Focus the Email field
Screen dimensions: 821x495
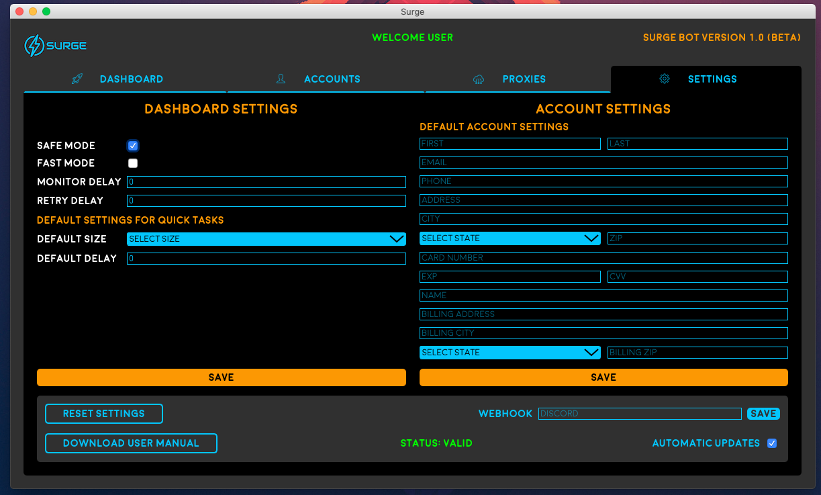point(603,163)
